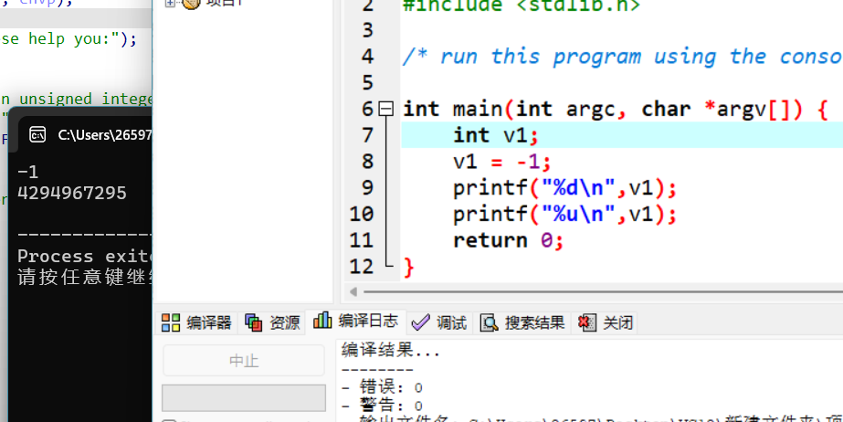Screen dimensions: 843x422
Task: Click the search results magnifier icon
Action: click(490, 322)
